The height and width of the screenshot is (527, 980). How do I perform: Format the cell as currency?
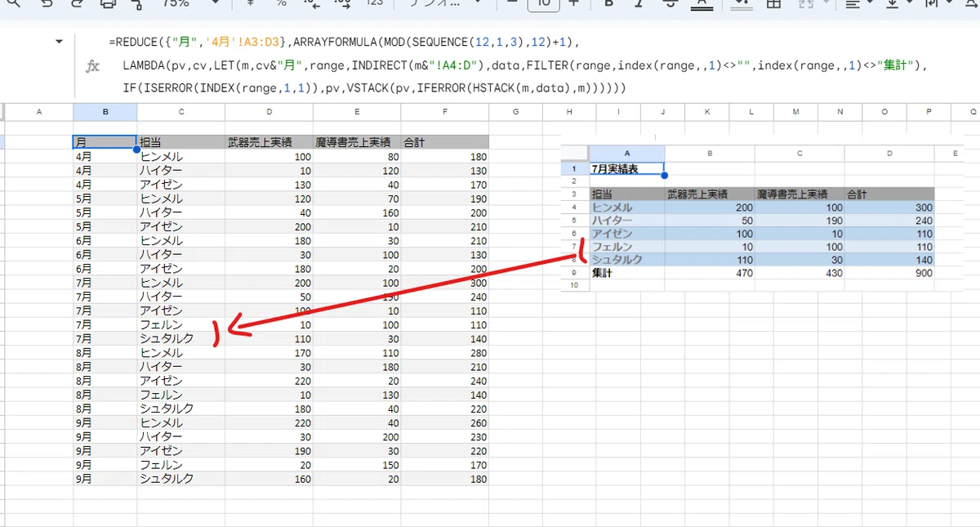click(x=249, y=4)
